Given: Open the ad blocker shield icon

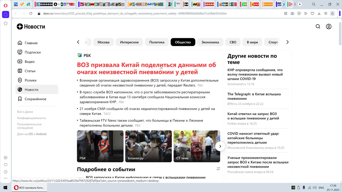Looking at the screenshot, I should pos(299,13).
